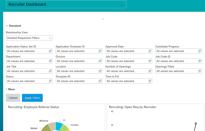Open value help icon for Application Template ID
This screenshot has width=205, height=131.
[100, 51]
